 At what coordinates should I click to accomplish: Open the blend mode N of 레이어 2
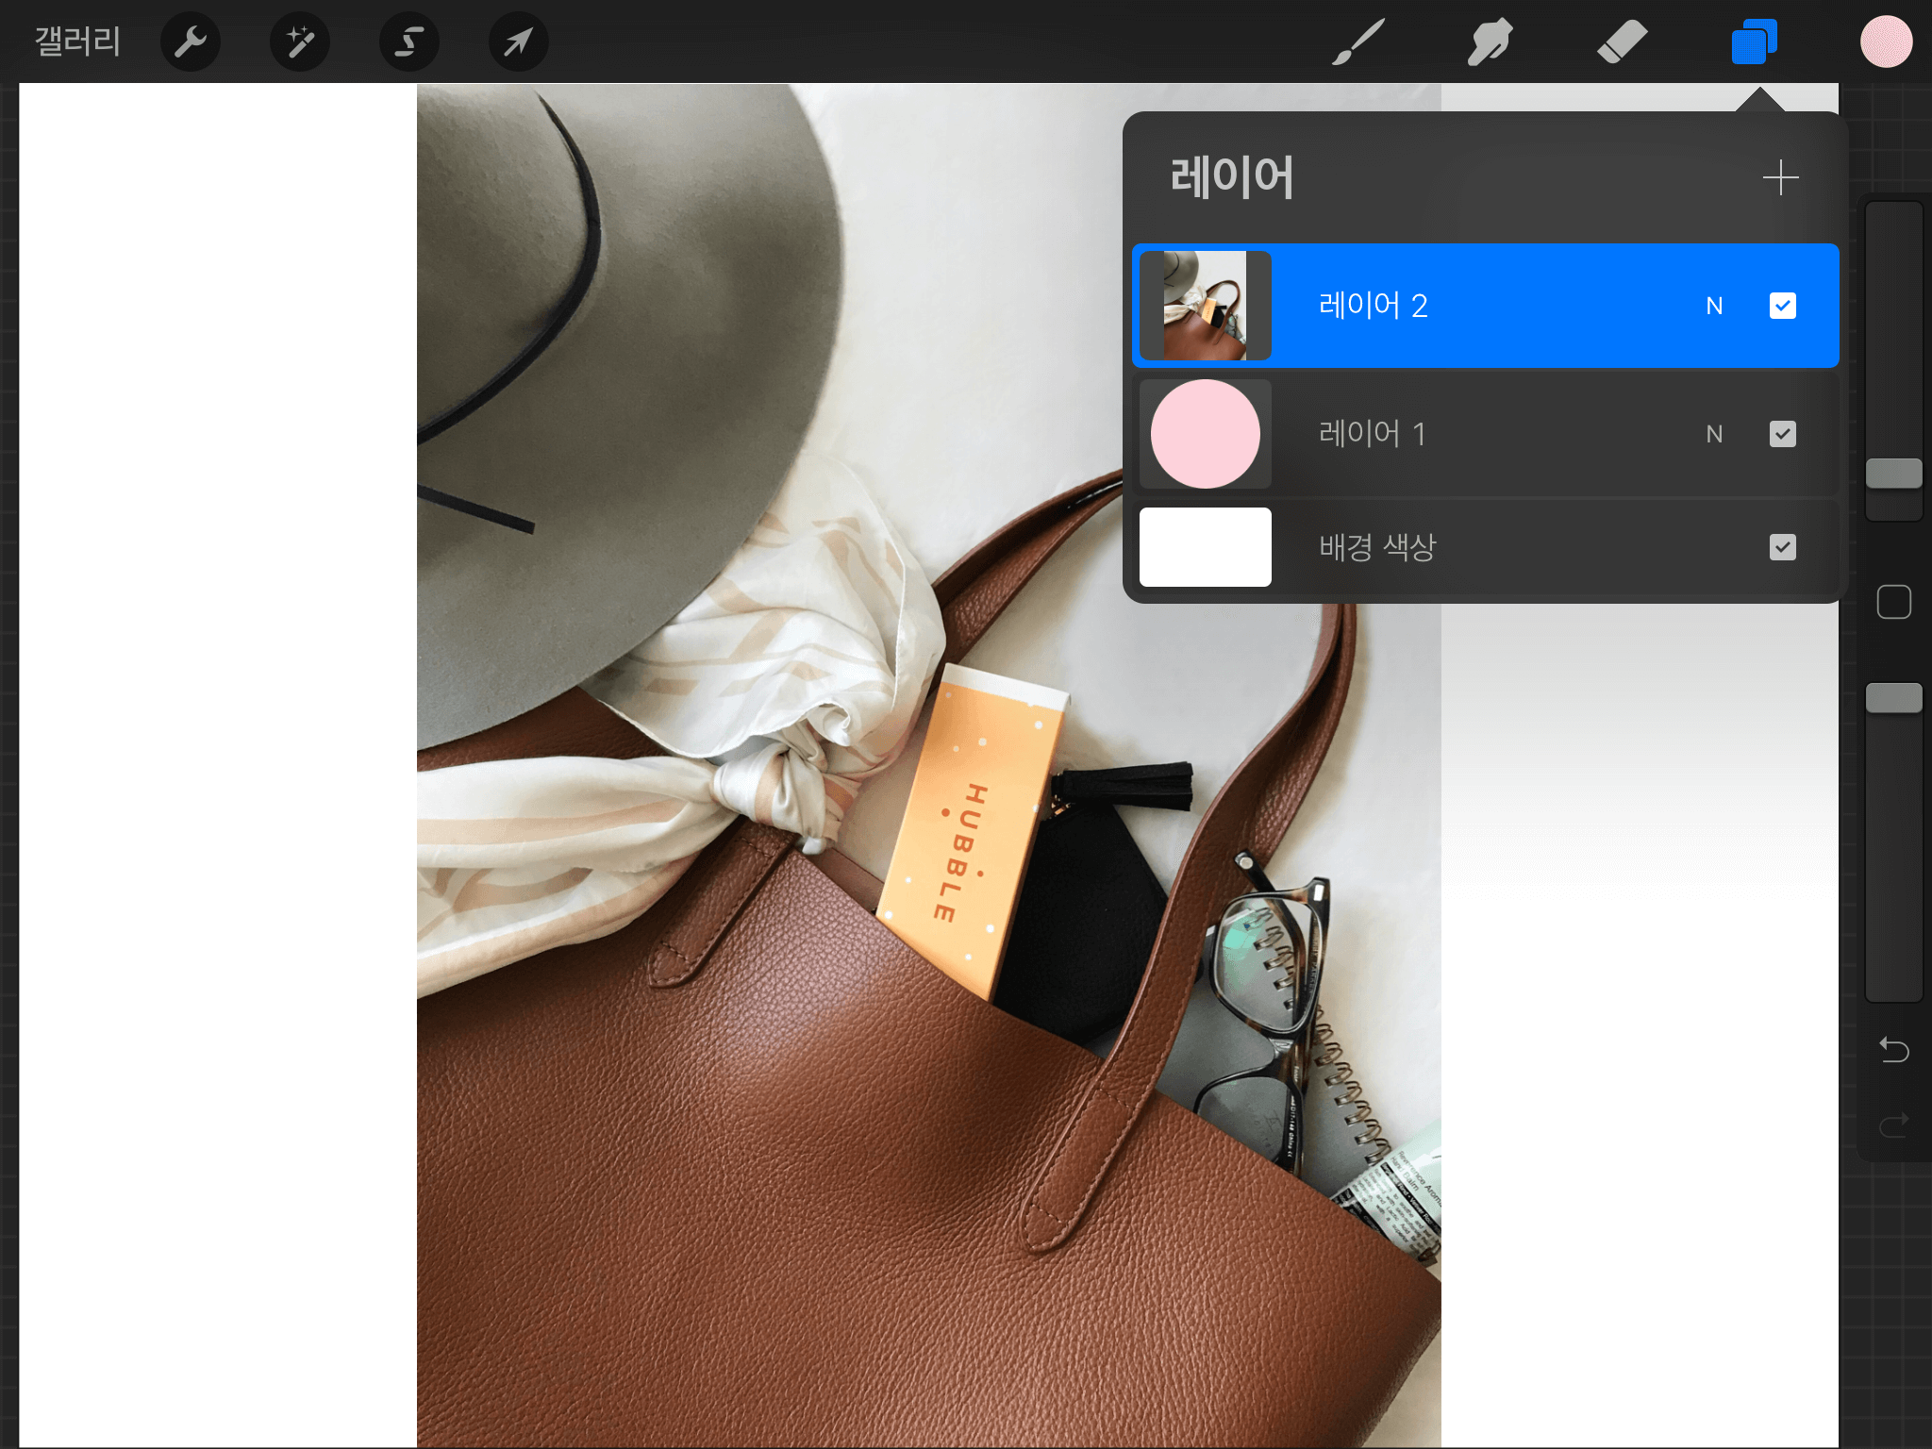point(1714,306)
